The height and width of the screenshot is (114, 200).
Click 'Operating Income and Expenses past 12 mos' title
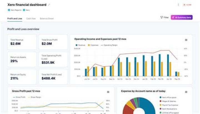click(100, 39)
